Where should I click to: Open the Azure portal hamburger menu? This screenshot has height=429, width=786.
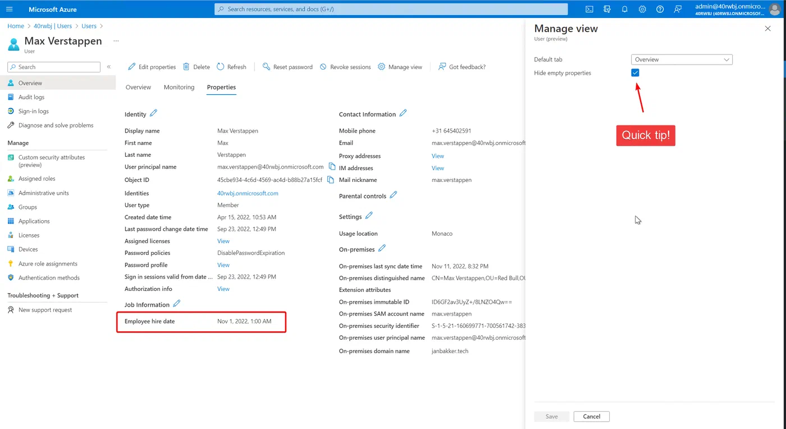coord(9,9)
